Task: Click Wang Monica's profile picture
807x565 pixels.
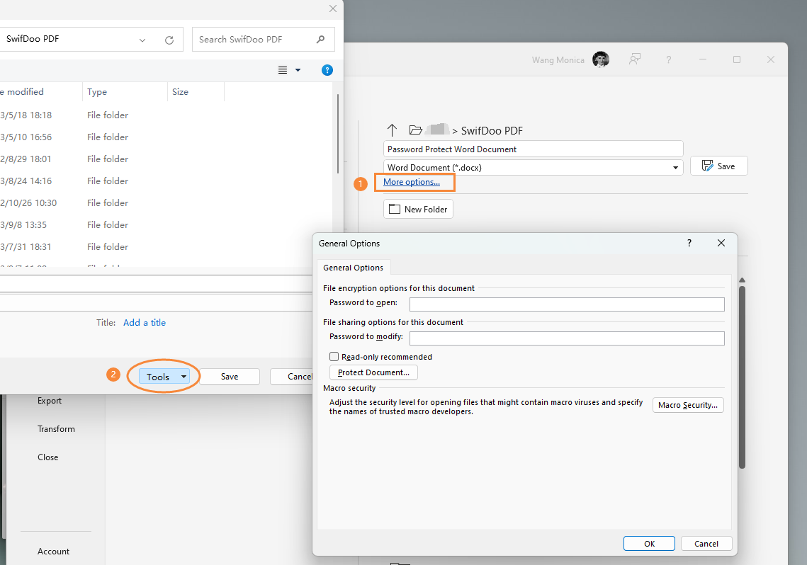Action: [601, 59]
